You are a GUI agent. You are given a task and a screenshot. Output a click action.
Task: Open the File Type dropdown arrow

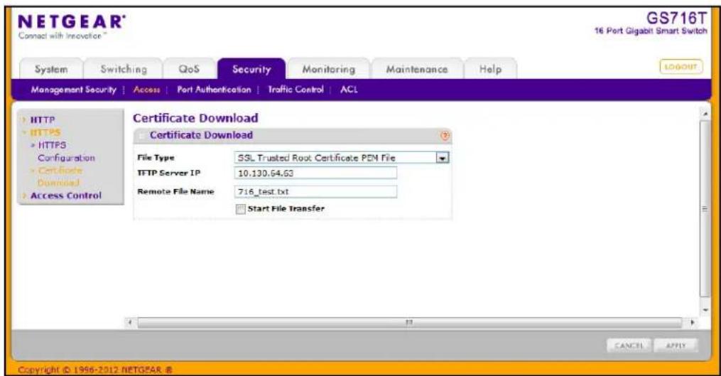point(443,158)
